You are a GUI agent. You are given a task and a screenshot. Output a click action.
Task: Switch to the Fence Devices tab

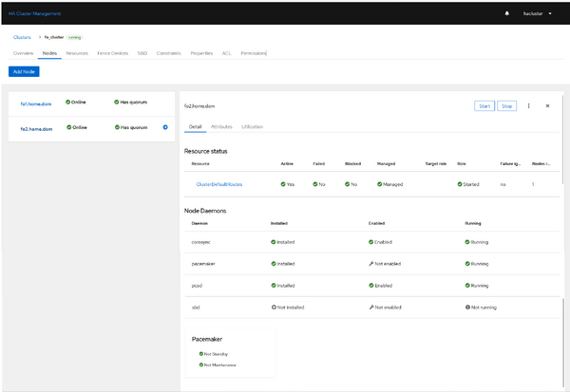point(113,53)
